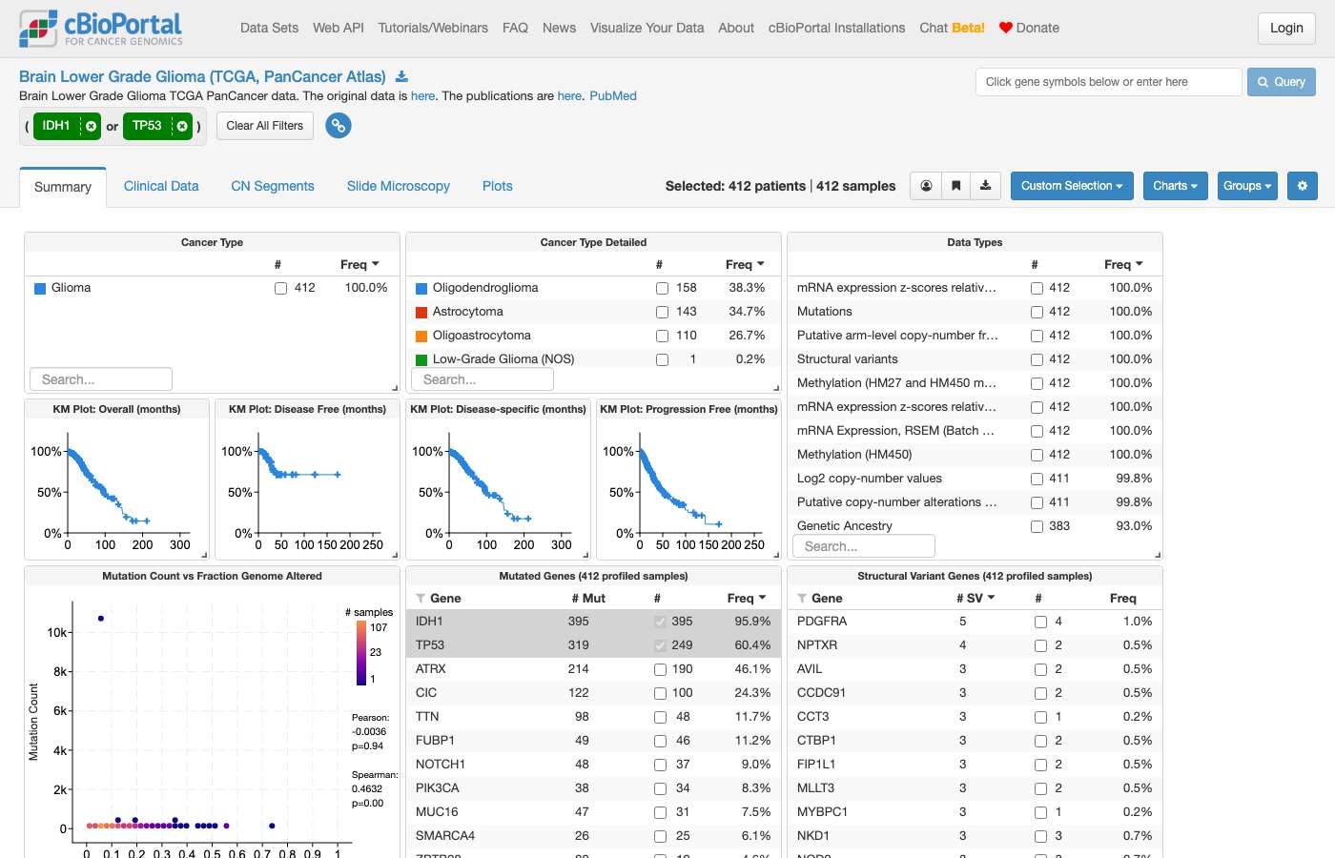Switch to the Clinical Data tab
Image resolution: width=1335 pixels, height=858 pixels.
pos(161,186)
